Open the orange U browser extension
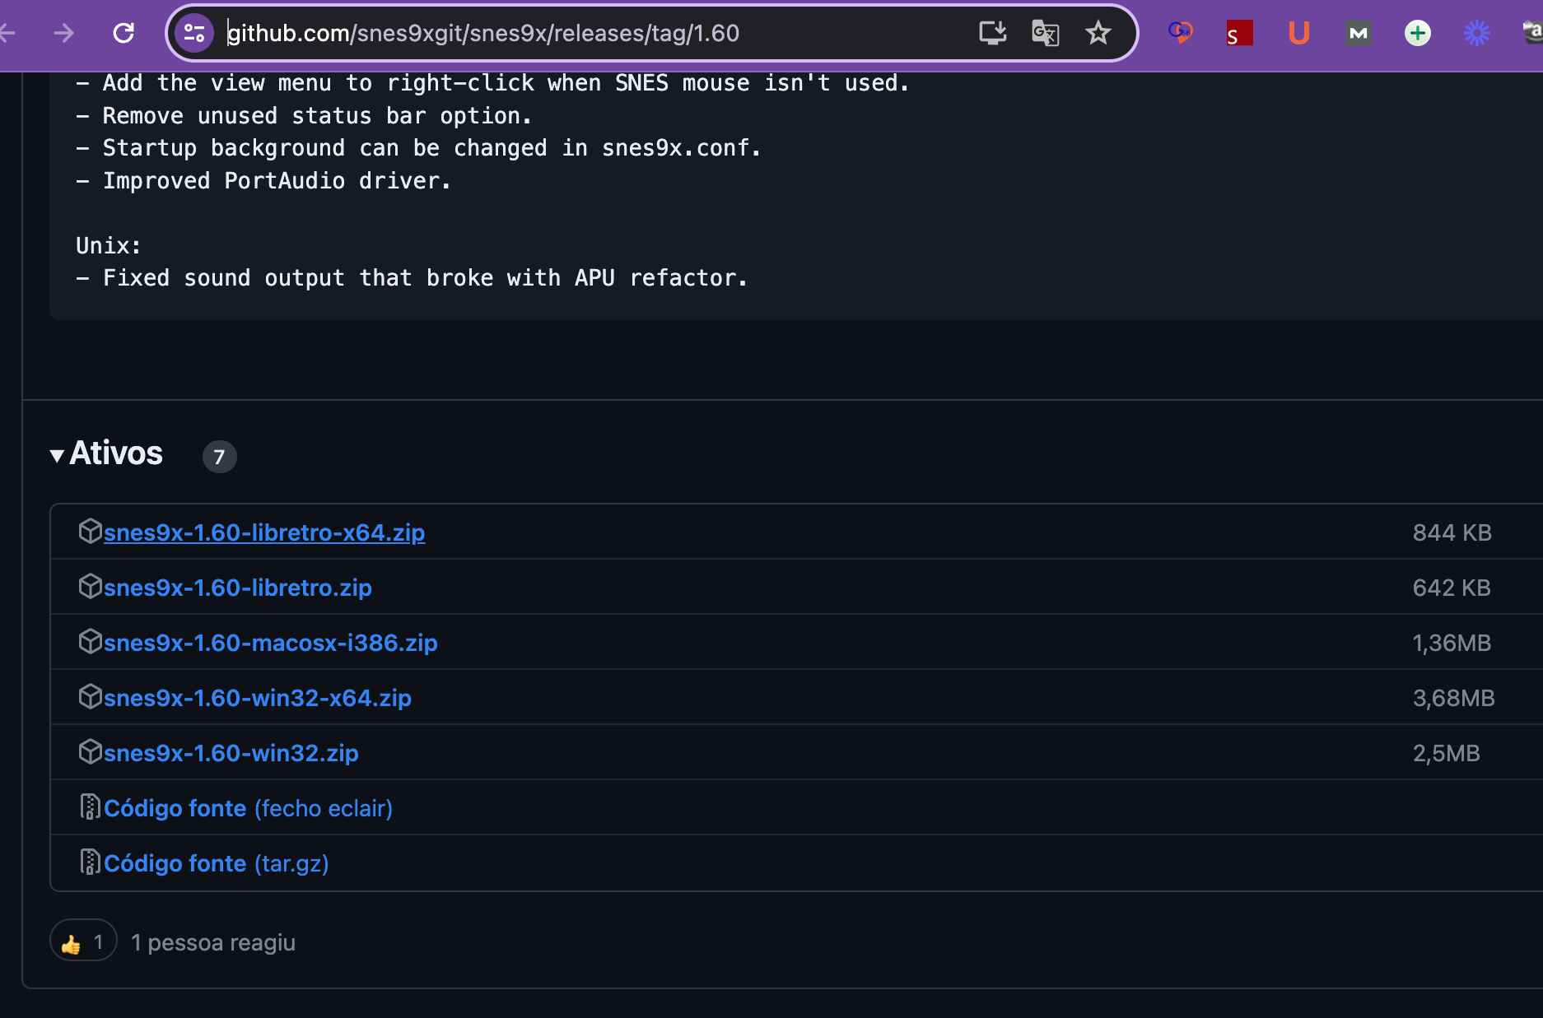Screen dimensions: 1543x1018 pos(1298,33)
